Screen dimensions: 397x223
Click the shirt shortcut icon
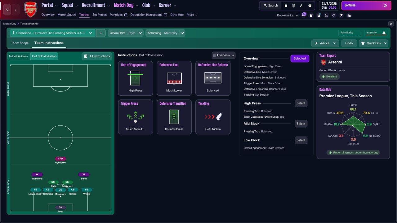311,15
